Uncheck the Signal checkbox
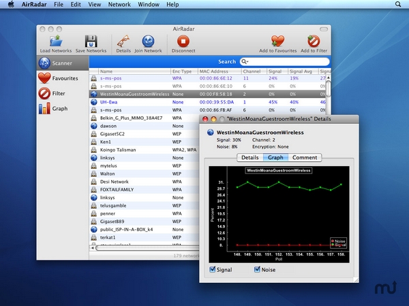Image resolution: width=409 pixels, height=306 pixels. [213, 270]
